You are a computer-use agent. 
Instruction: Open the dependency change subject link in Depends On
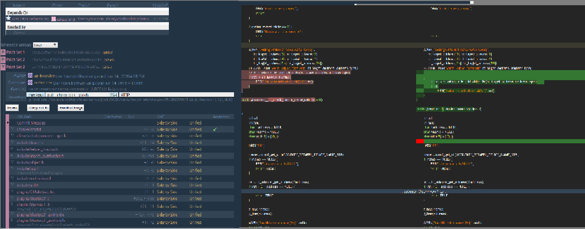[30, 19]
